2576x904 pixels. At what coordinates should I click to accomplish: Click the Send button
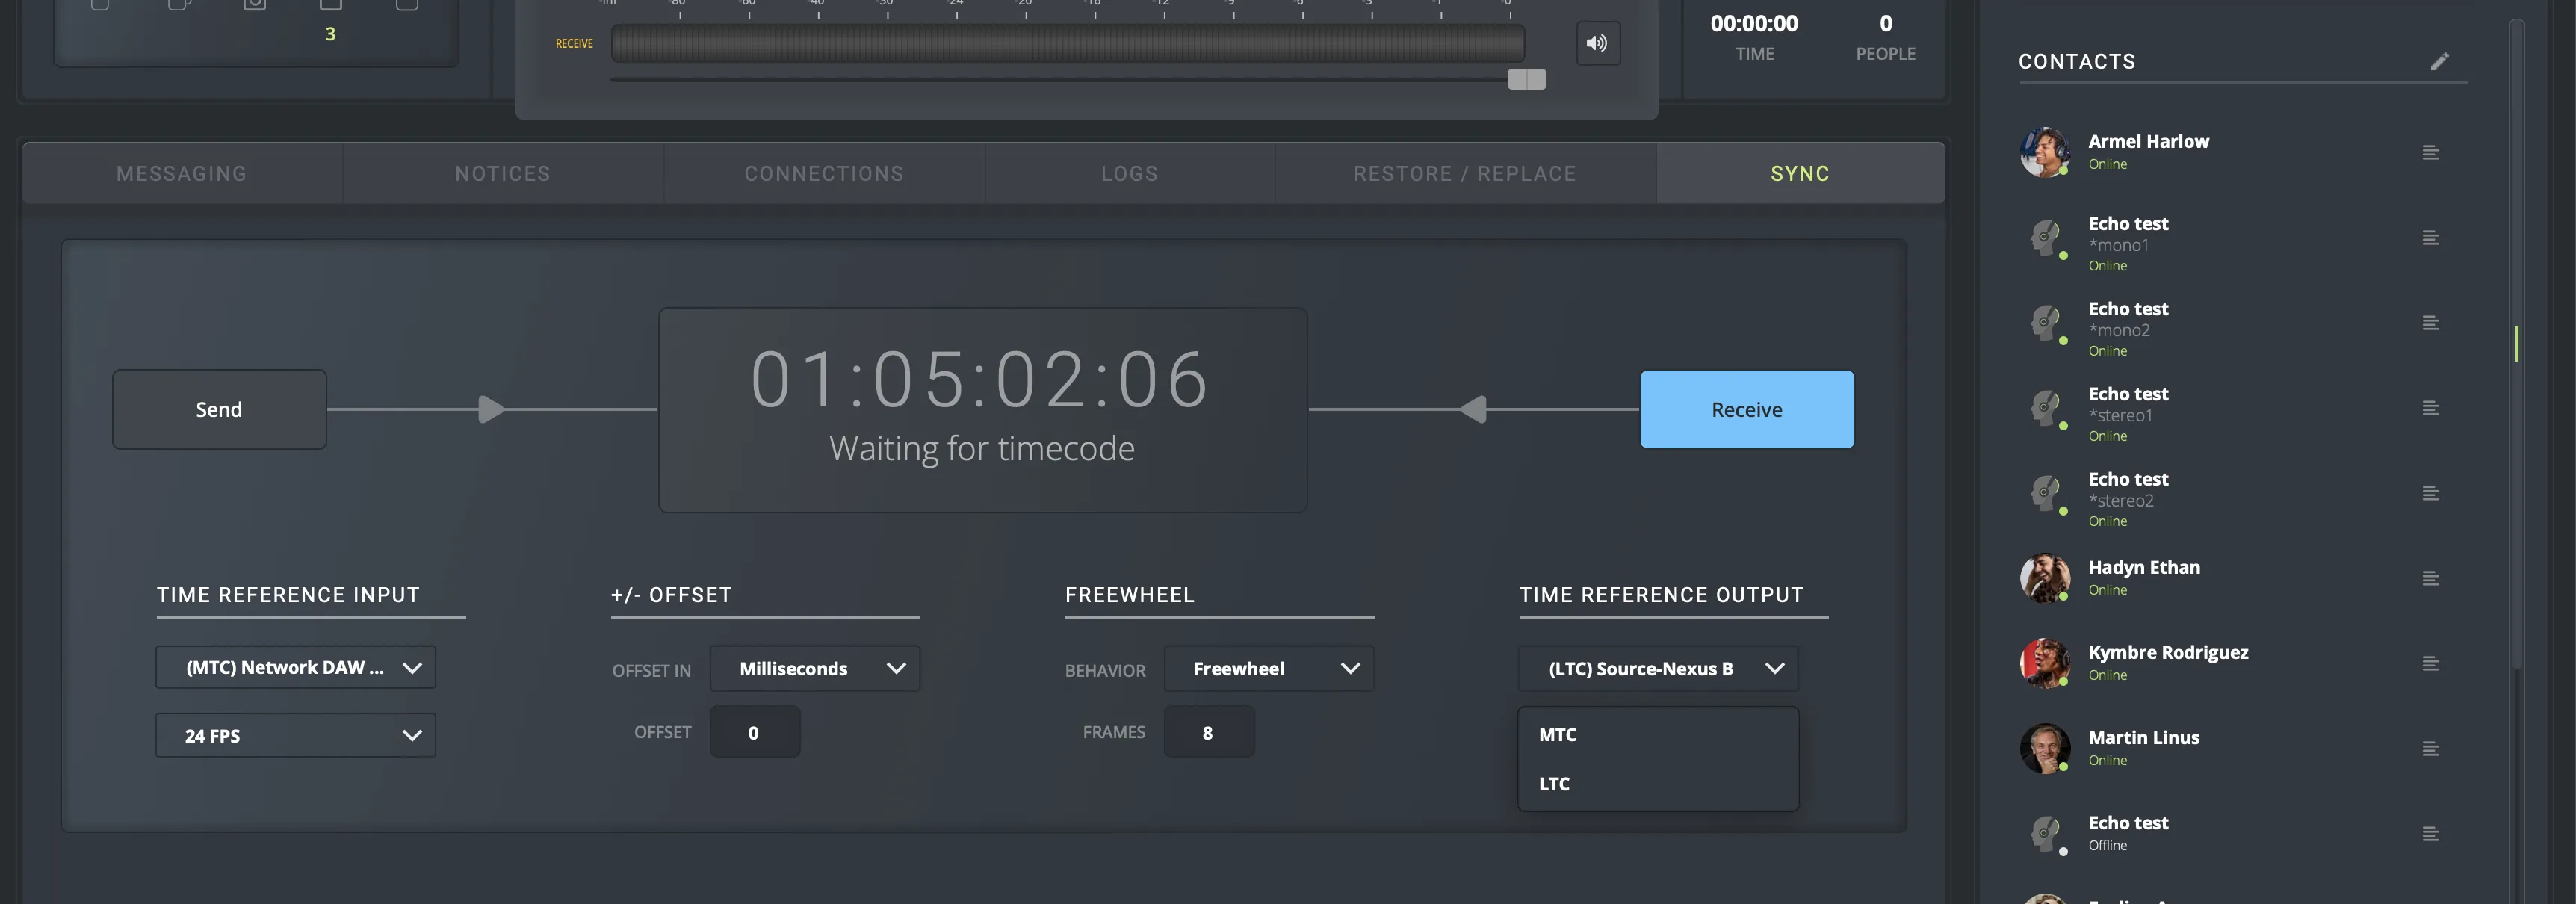coord(219,409)
